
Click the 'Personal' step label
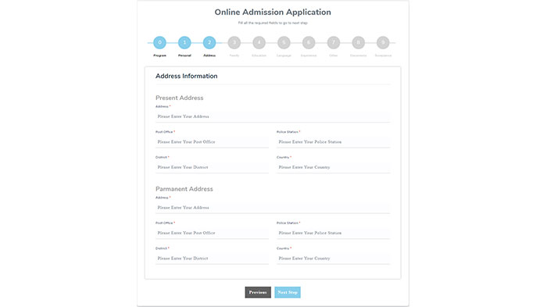[x=184, y=55]
